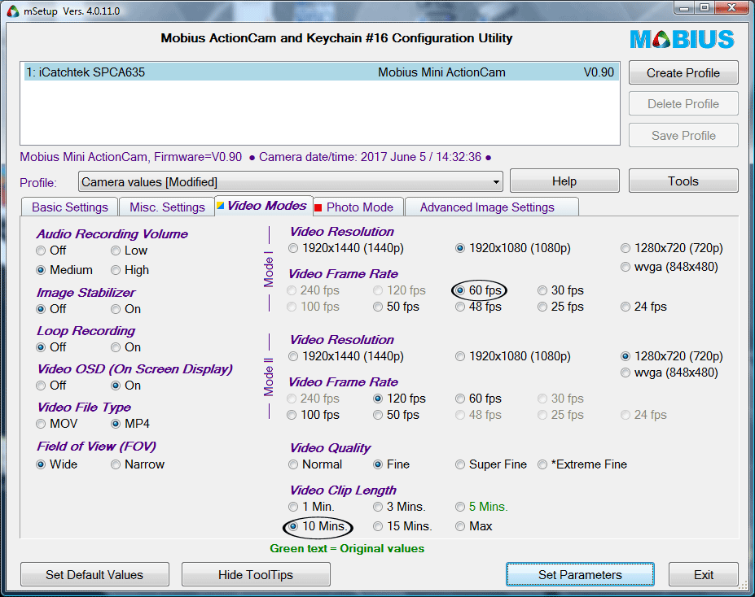755x597 pixels.
Task: Set Video Clip Length to 3 Mins.
Action: click(x=399, y=507)
